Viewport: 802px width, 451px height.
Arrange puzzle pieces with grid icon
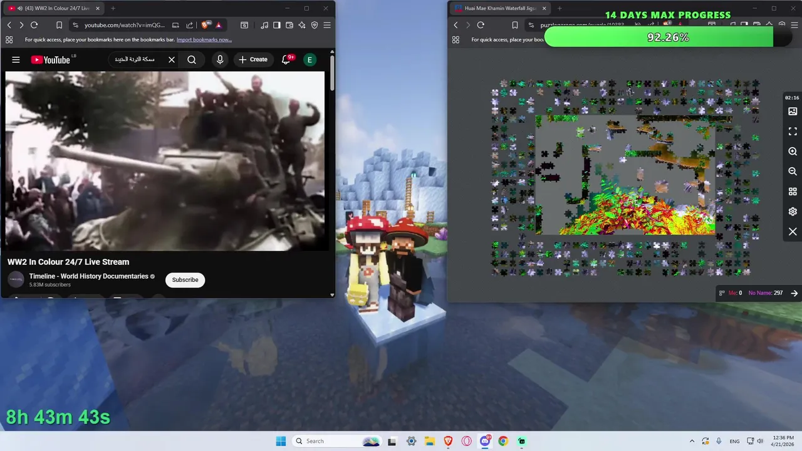click(x=793, y=192)
